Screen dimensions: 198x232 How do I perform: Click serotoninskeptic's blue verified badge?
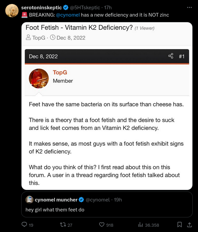click(x=66, y=7)
